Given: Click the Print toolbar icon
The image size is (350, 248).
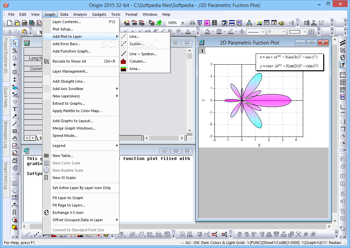Looking at the screenshot, I should 192,22.
